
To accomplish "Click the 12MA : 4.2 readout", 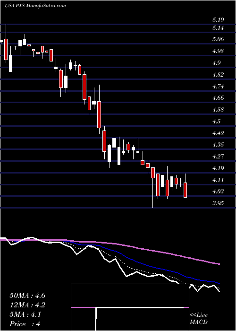I will pos(27,305).
